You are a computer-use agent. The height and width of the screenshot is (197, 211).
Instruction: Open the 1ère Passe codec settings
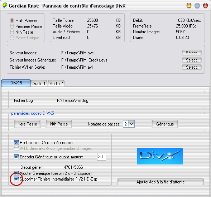click(x=28, y=124)
